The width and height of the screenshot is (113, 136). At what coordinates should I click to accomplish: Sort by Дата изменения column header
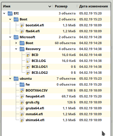tap(93, 6)
